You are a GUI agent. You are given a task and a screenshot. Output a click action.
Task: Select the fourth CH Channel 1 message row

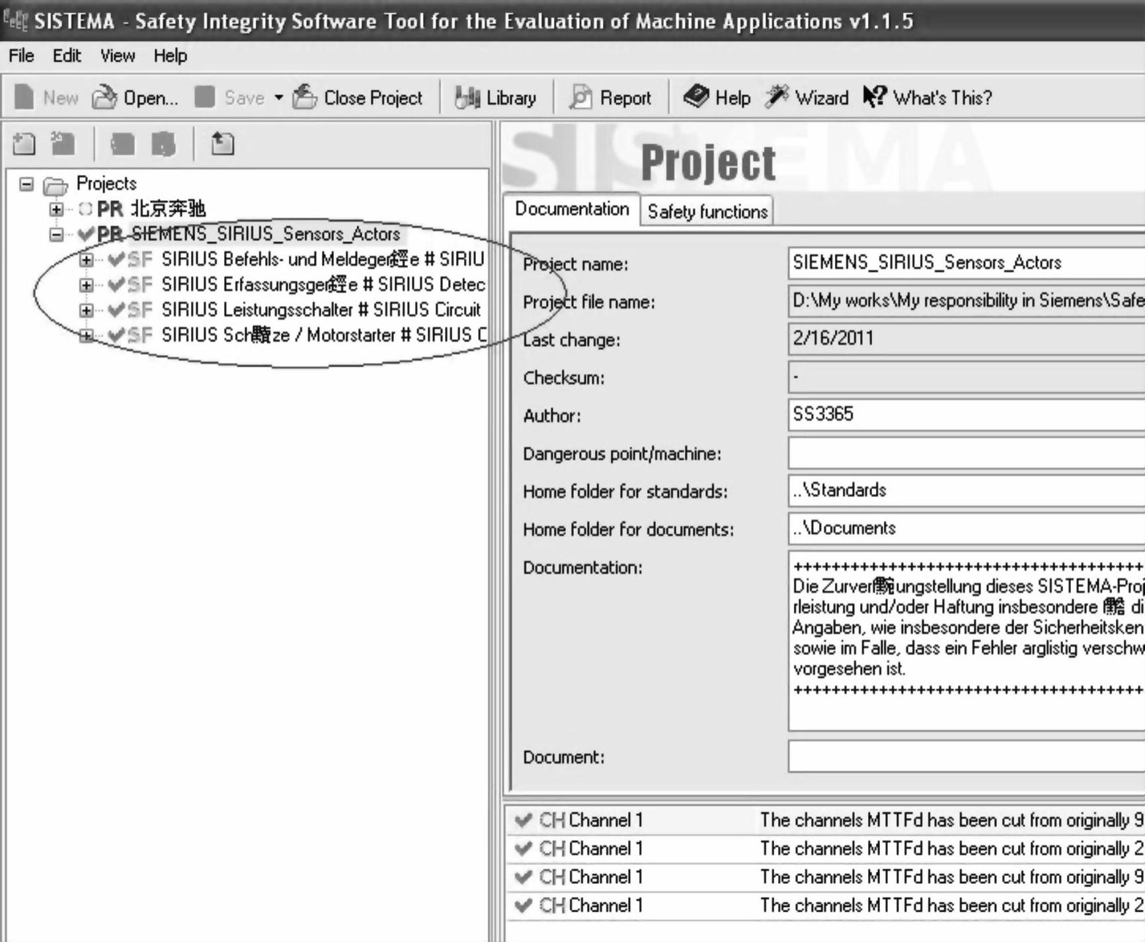click(x=826, y=906)
